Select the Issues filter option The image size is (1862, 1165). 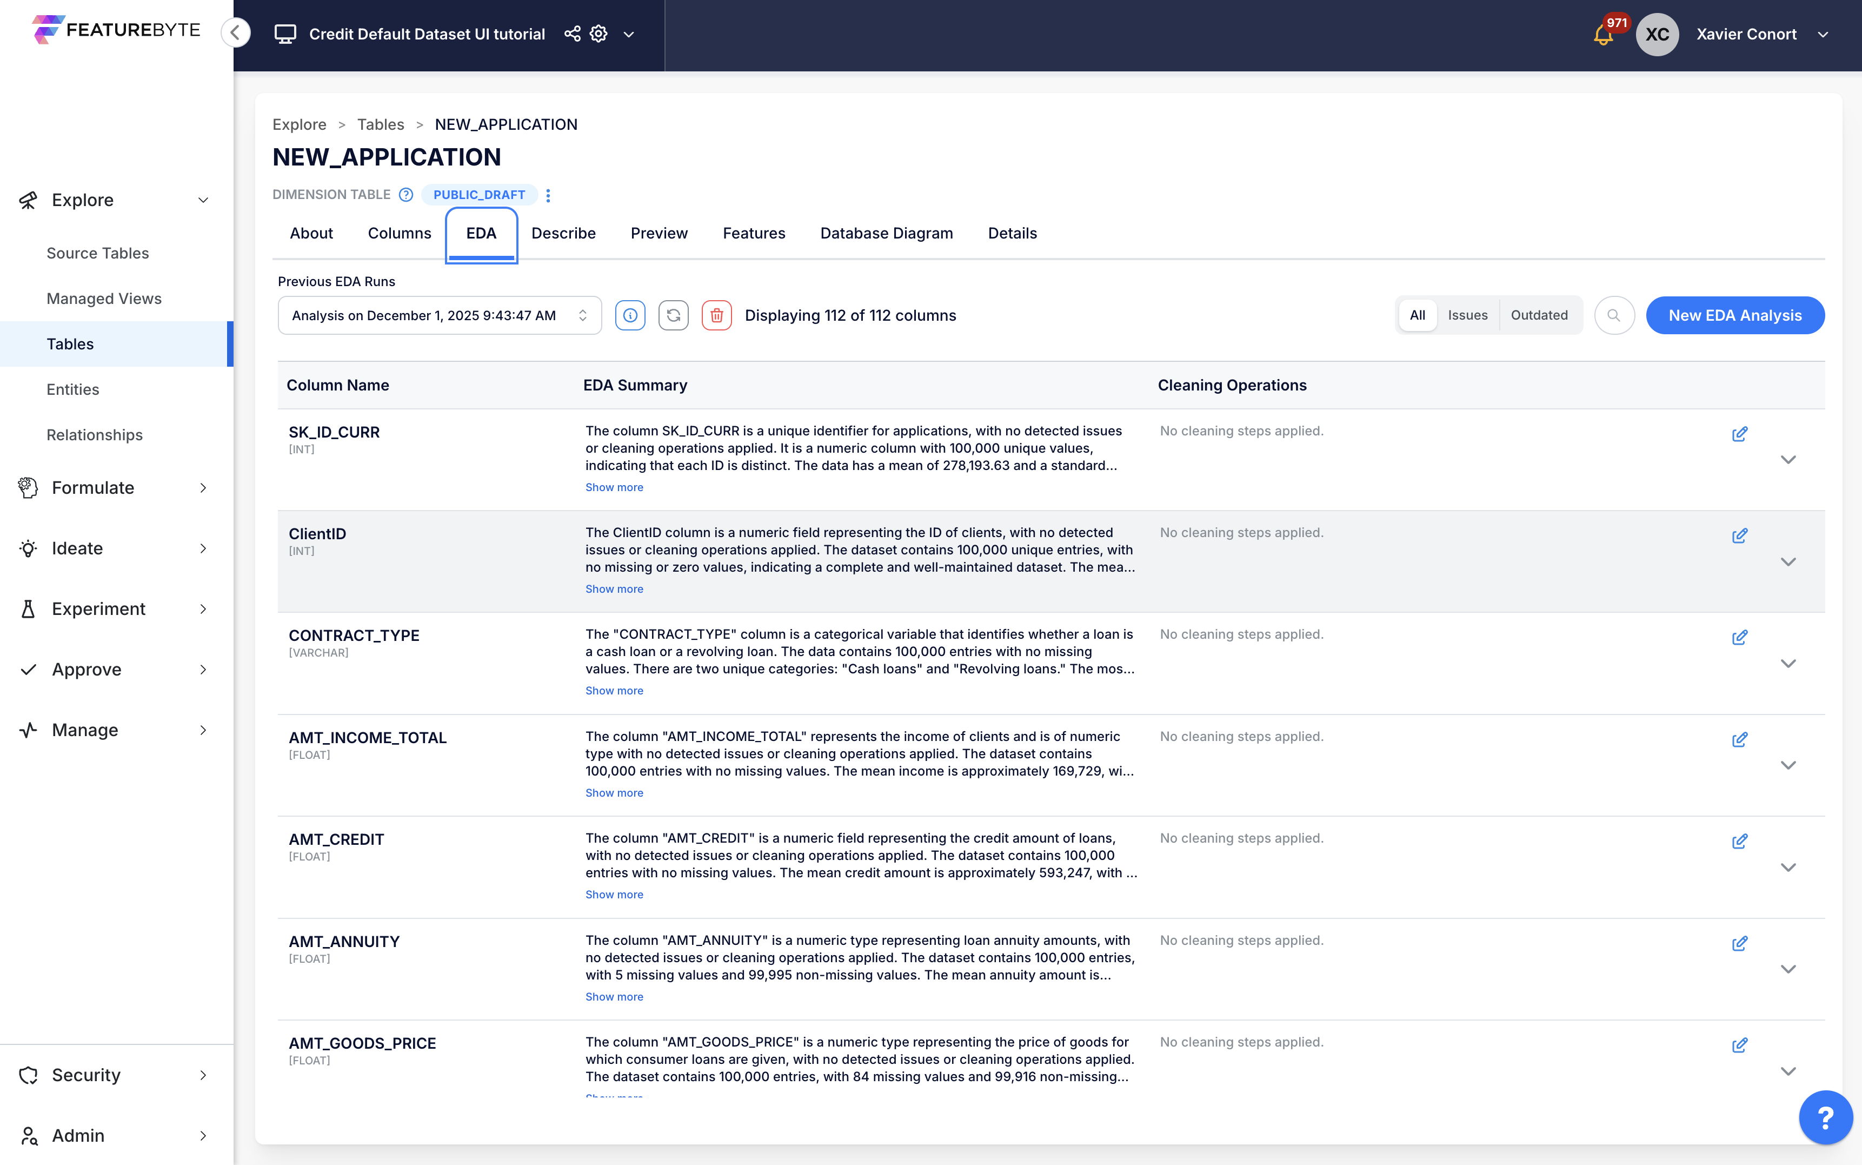click(1467, 315)
